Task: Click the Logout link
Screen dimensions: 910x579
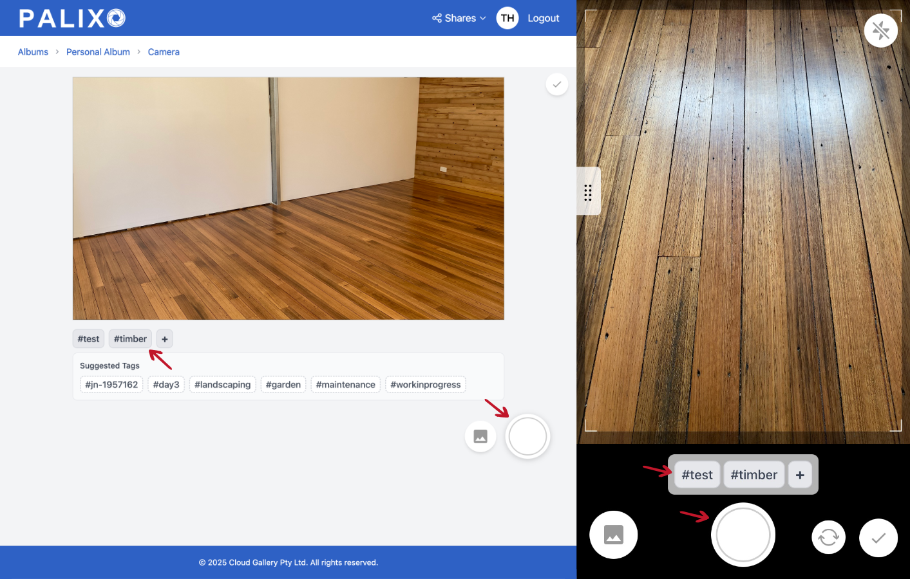Action: 543,18
